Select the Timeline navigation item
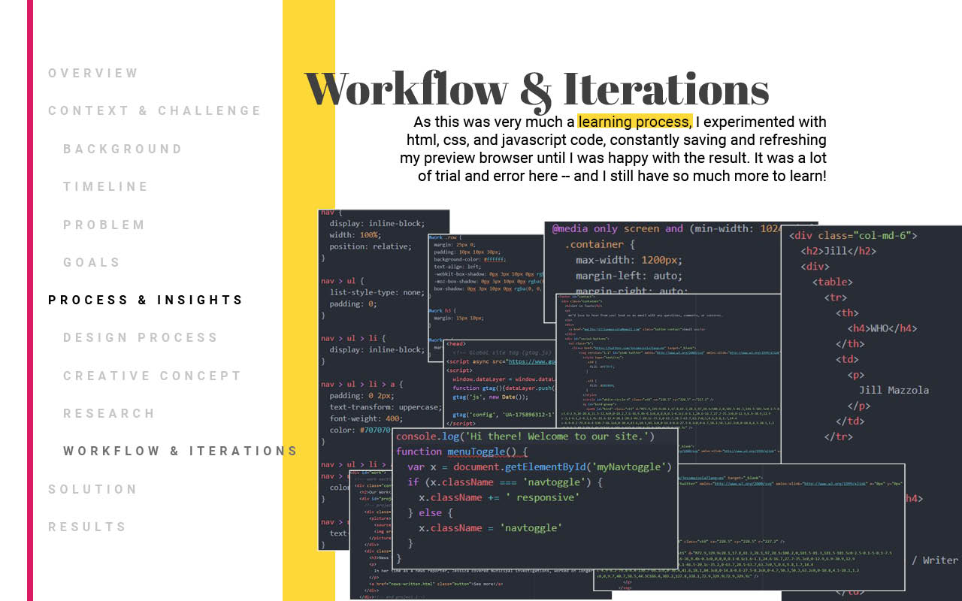The height and width of the screenshot is (601, 962). tap(106, 186)
